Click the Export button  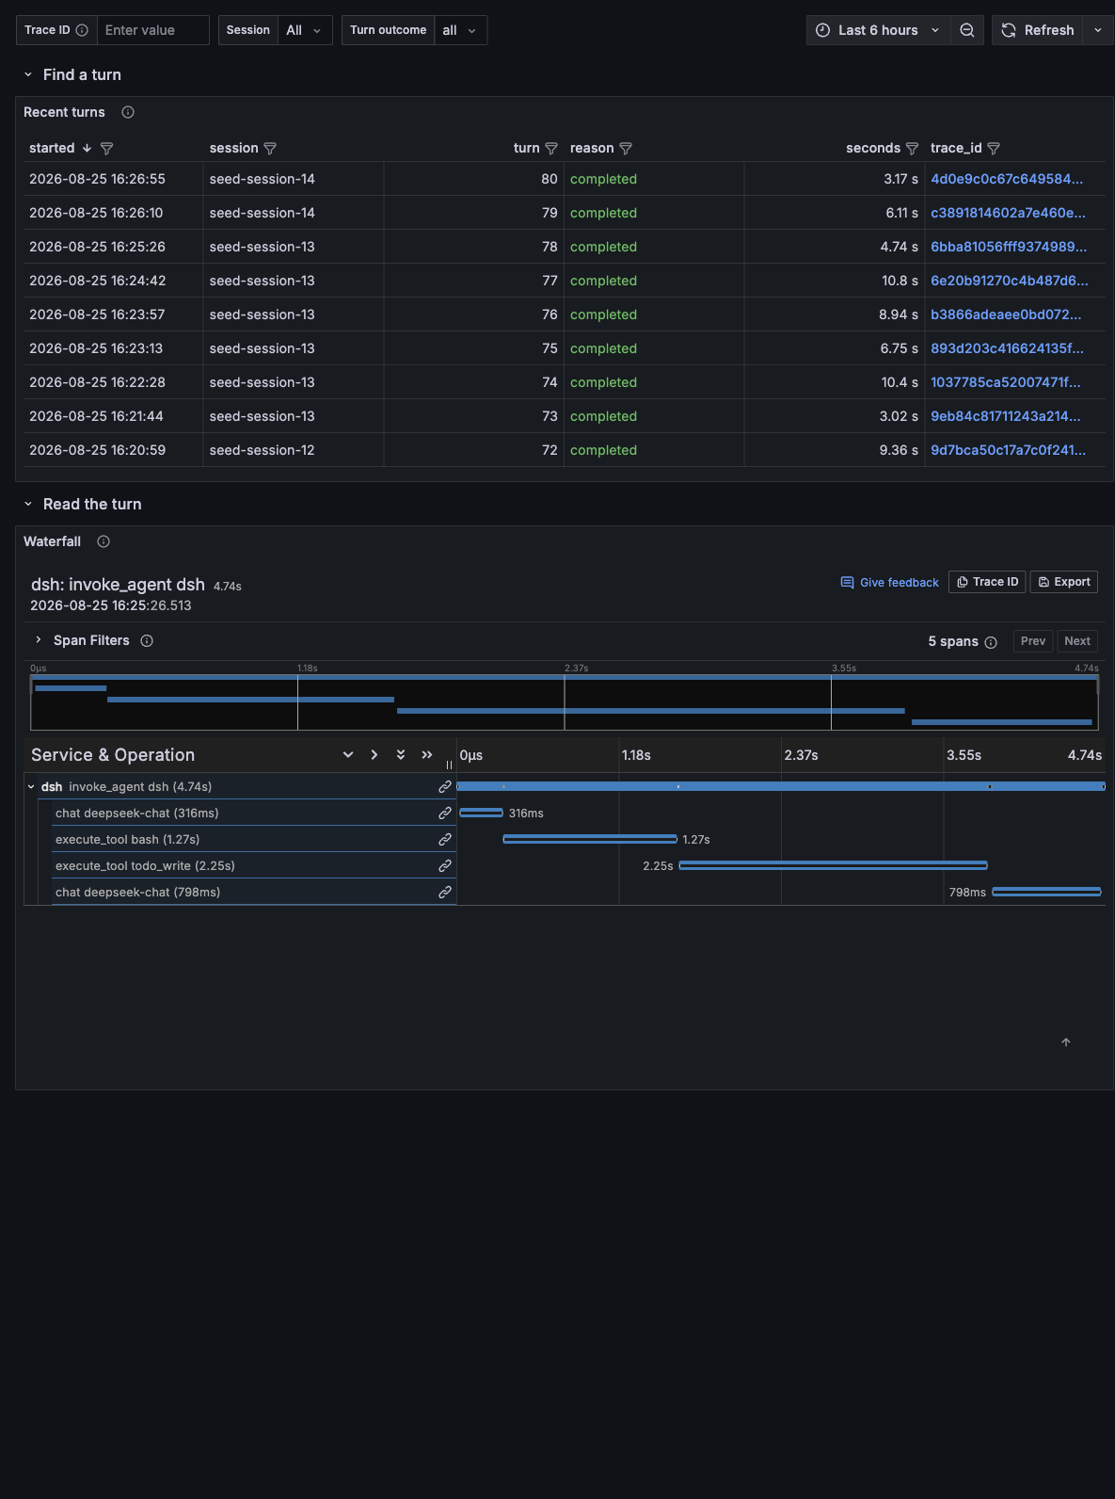[1064, 582]
